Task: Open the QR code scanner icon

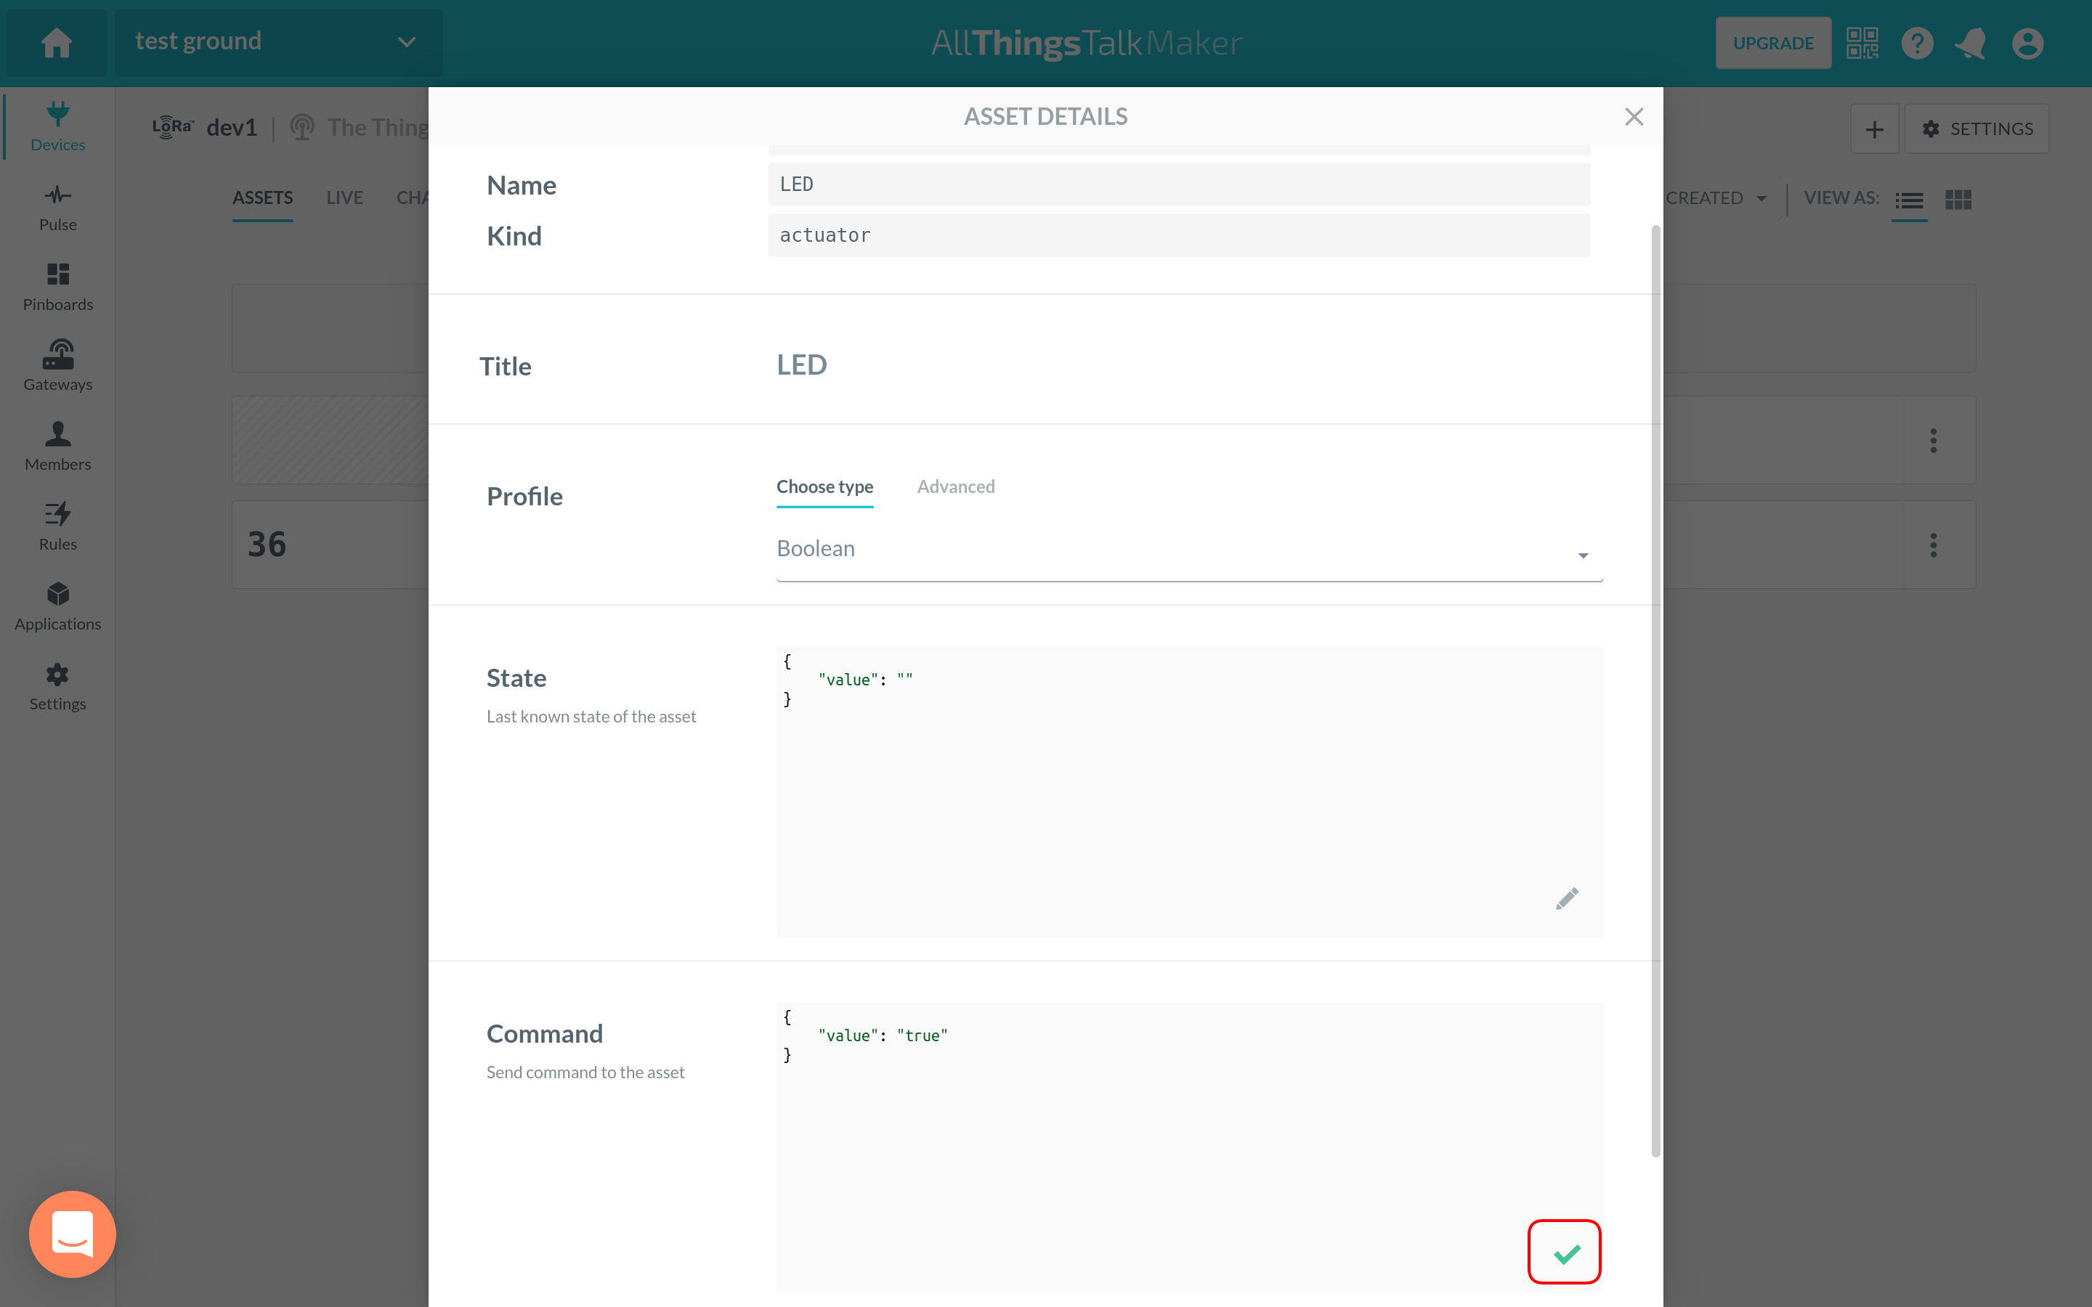Action: [1862, 44]
